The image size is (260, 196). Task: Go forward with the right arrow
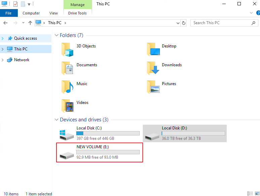tap(15, 23)
